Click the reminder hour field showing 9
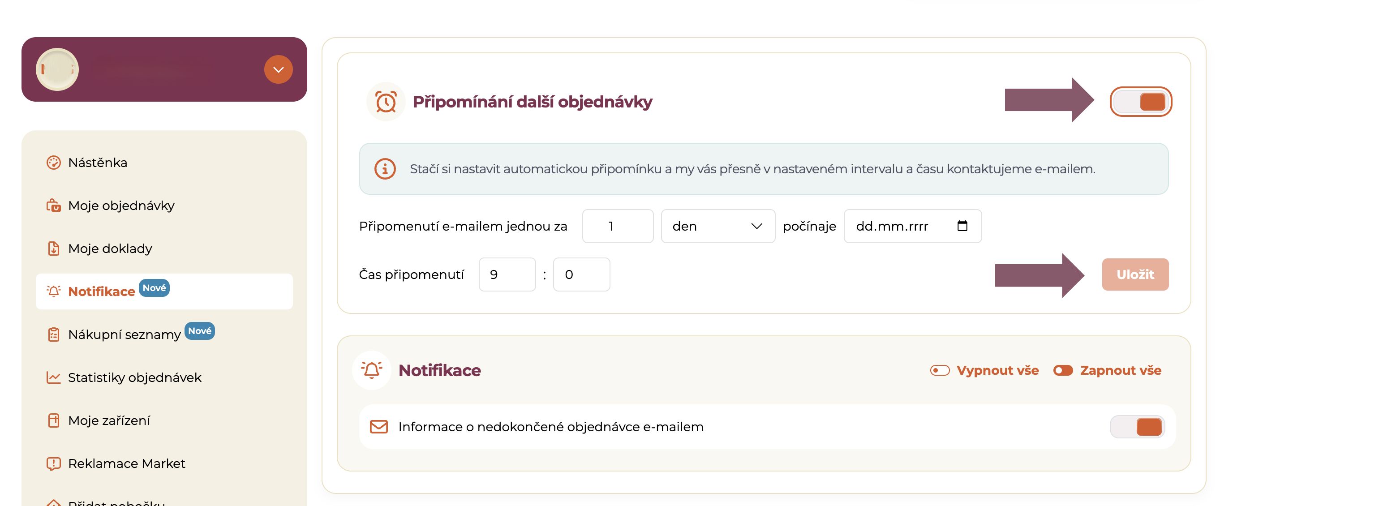The height and width of the screenshot is (506, 1379). (x=507, y=274)
